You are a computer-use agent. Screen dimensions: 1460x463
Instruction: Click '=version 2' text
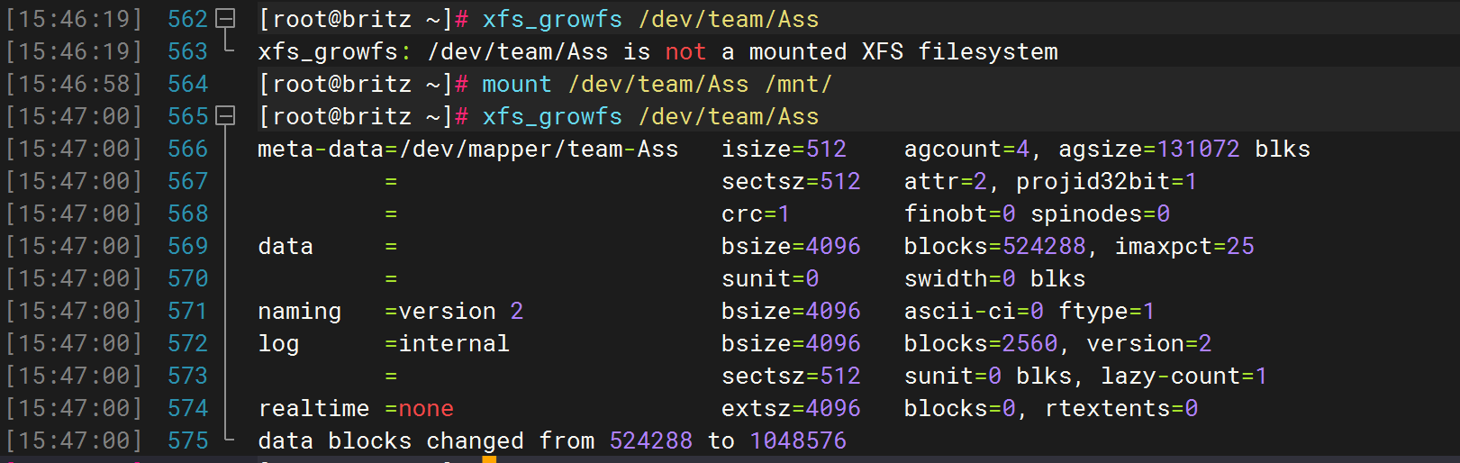(454, 311)
